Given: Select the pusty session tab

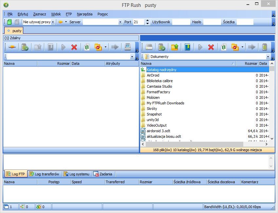Looking at the screenshot, I should pos(14,30).
